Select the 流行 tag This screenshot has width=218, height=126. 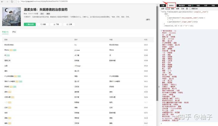42,14
